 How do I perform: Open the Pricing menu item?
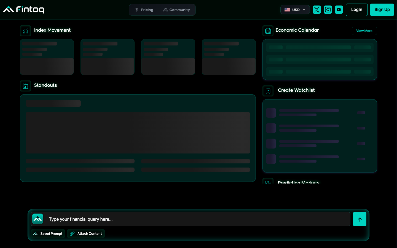coord(144,10)
